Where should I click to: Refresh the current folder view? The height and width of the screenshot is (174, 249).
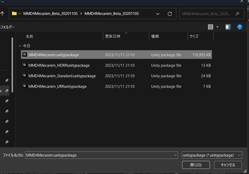coord(170,14)
